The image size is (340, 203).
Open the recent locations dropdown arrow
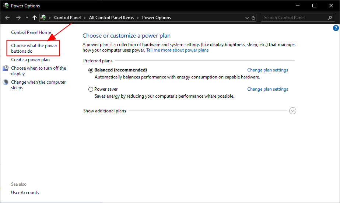click(x=27, y=18)
